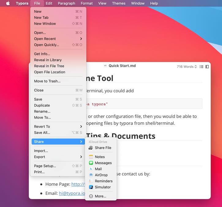Open the Themes menu
This screenshot has width=222, height=207.
pos(119,3)
